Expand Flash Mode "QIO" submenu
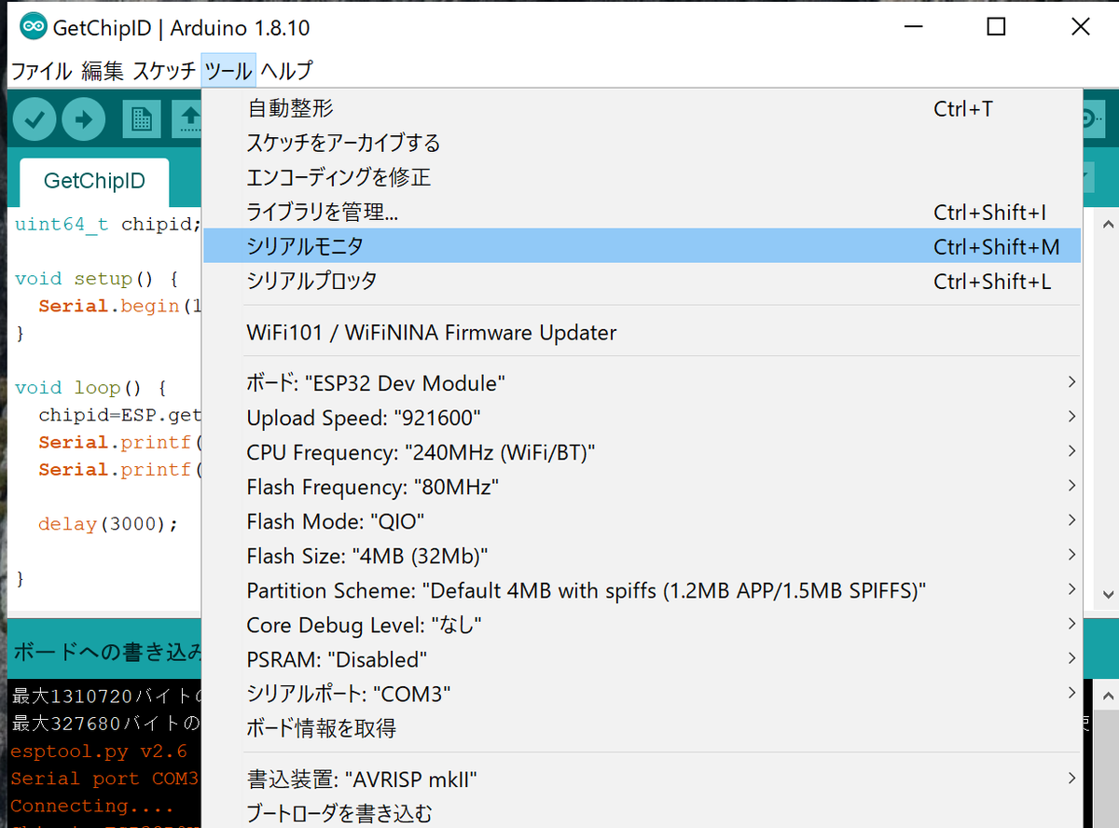The image size is (1119, 828). coord(642,521)
